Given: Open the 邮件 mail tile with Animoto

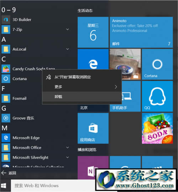Looking at the screenshot, I should tap(141, 32).
